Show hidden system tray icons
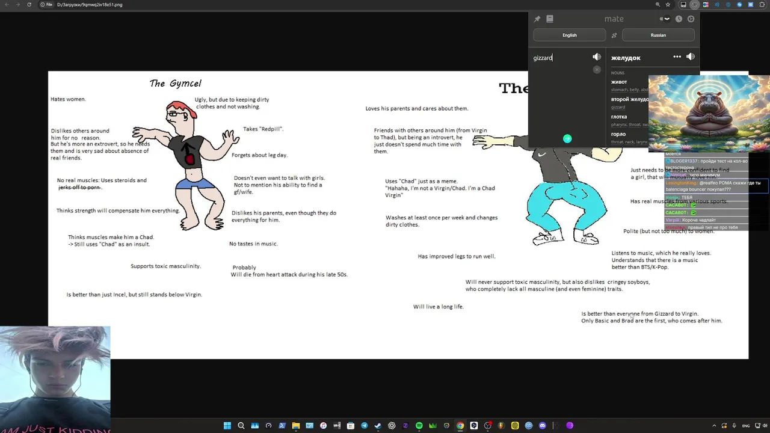 pos(714,426)
